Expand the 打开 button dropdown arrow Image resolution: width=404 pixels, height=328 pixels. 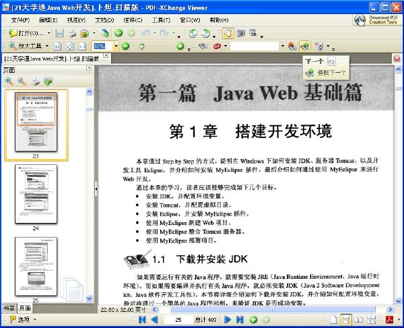point(48,33)
